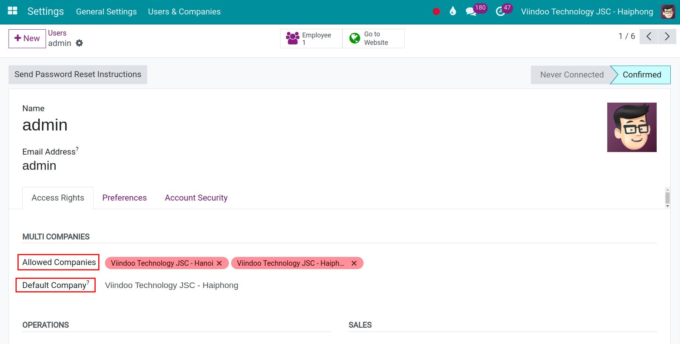The height and width of the screenshot is (344, 680).
Task: Select the Never Connected status
Action: [x=572, y=75]
